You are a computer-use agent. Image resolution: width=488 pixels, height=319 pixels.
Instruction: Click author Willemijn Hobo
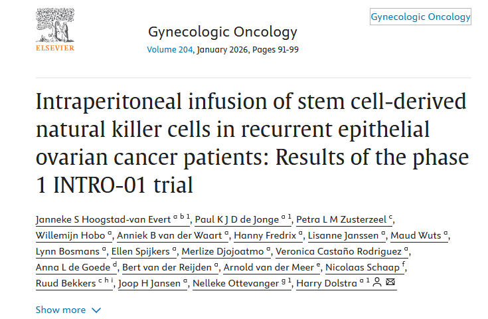click(x=70, y=235)
